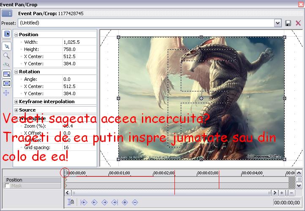The image size is (305, 211).
Task: Click the timeline scroll right arrow
Action: (275, 193)
